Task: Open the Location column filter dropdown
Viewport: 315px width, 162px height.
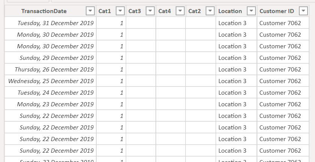Action: tap(251, 11)
